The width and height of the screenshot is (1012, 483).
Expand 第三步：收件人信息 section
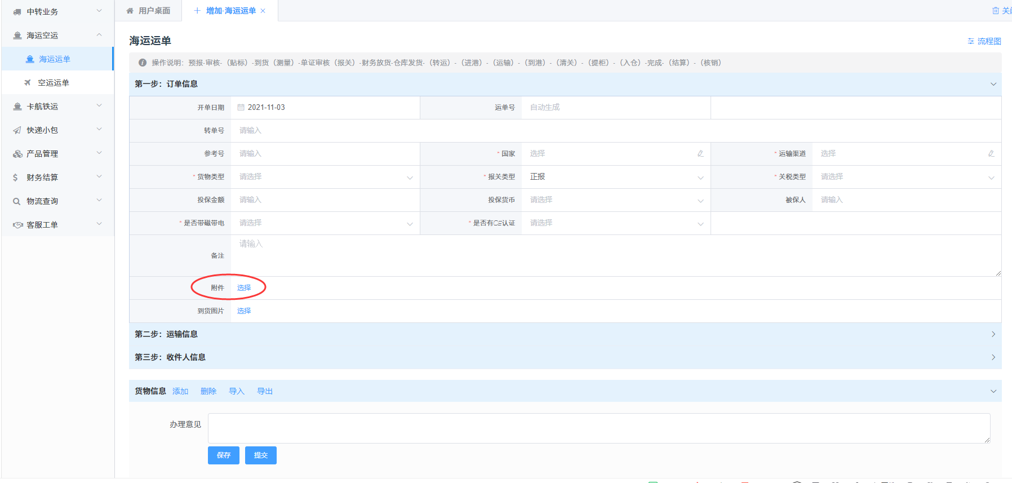(x=993, y=357)
